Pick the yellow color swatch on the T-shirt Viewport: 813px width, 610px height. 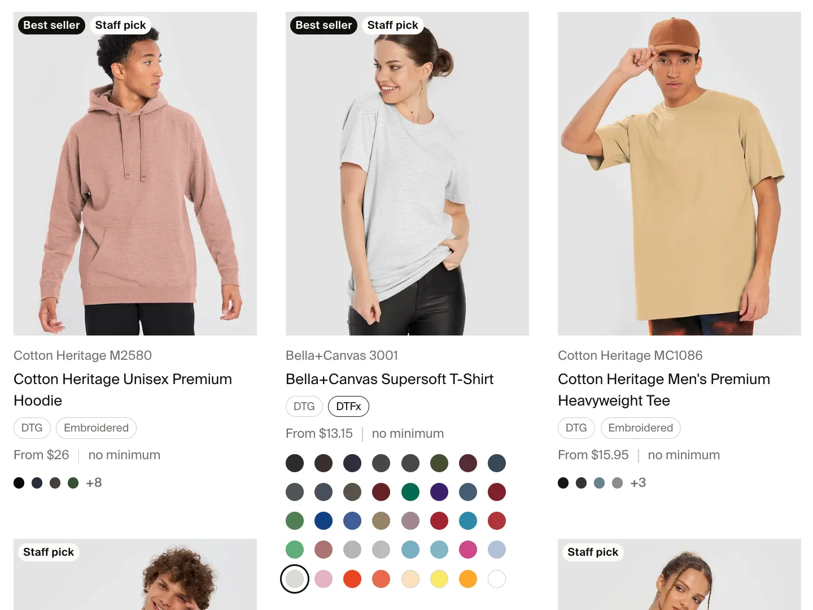tap(439, 578)
